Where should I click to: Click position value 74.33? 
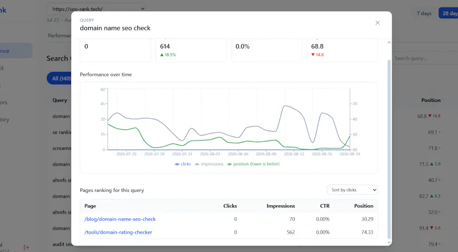click(x=367, y=232)
